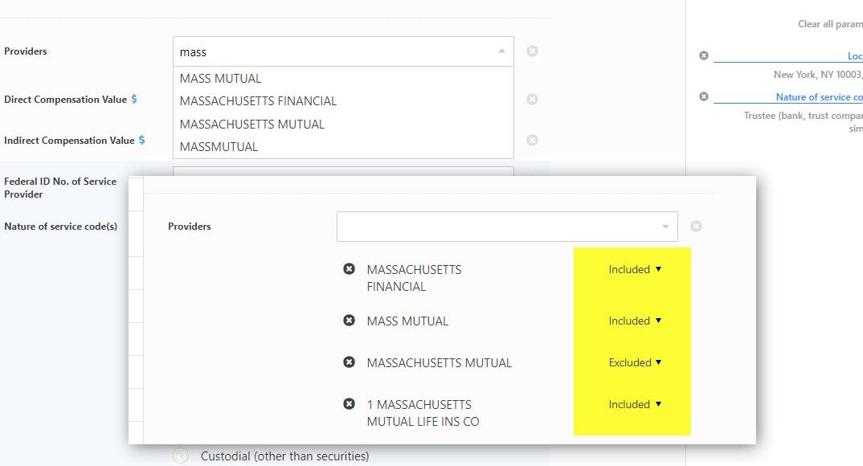Clear the Providers field with 'mass' typed
863x466 pixels.
click(x=532, y=51)
